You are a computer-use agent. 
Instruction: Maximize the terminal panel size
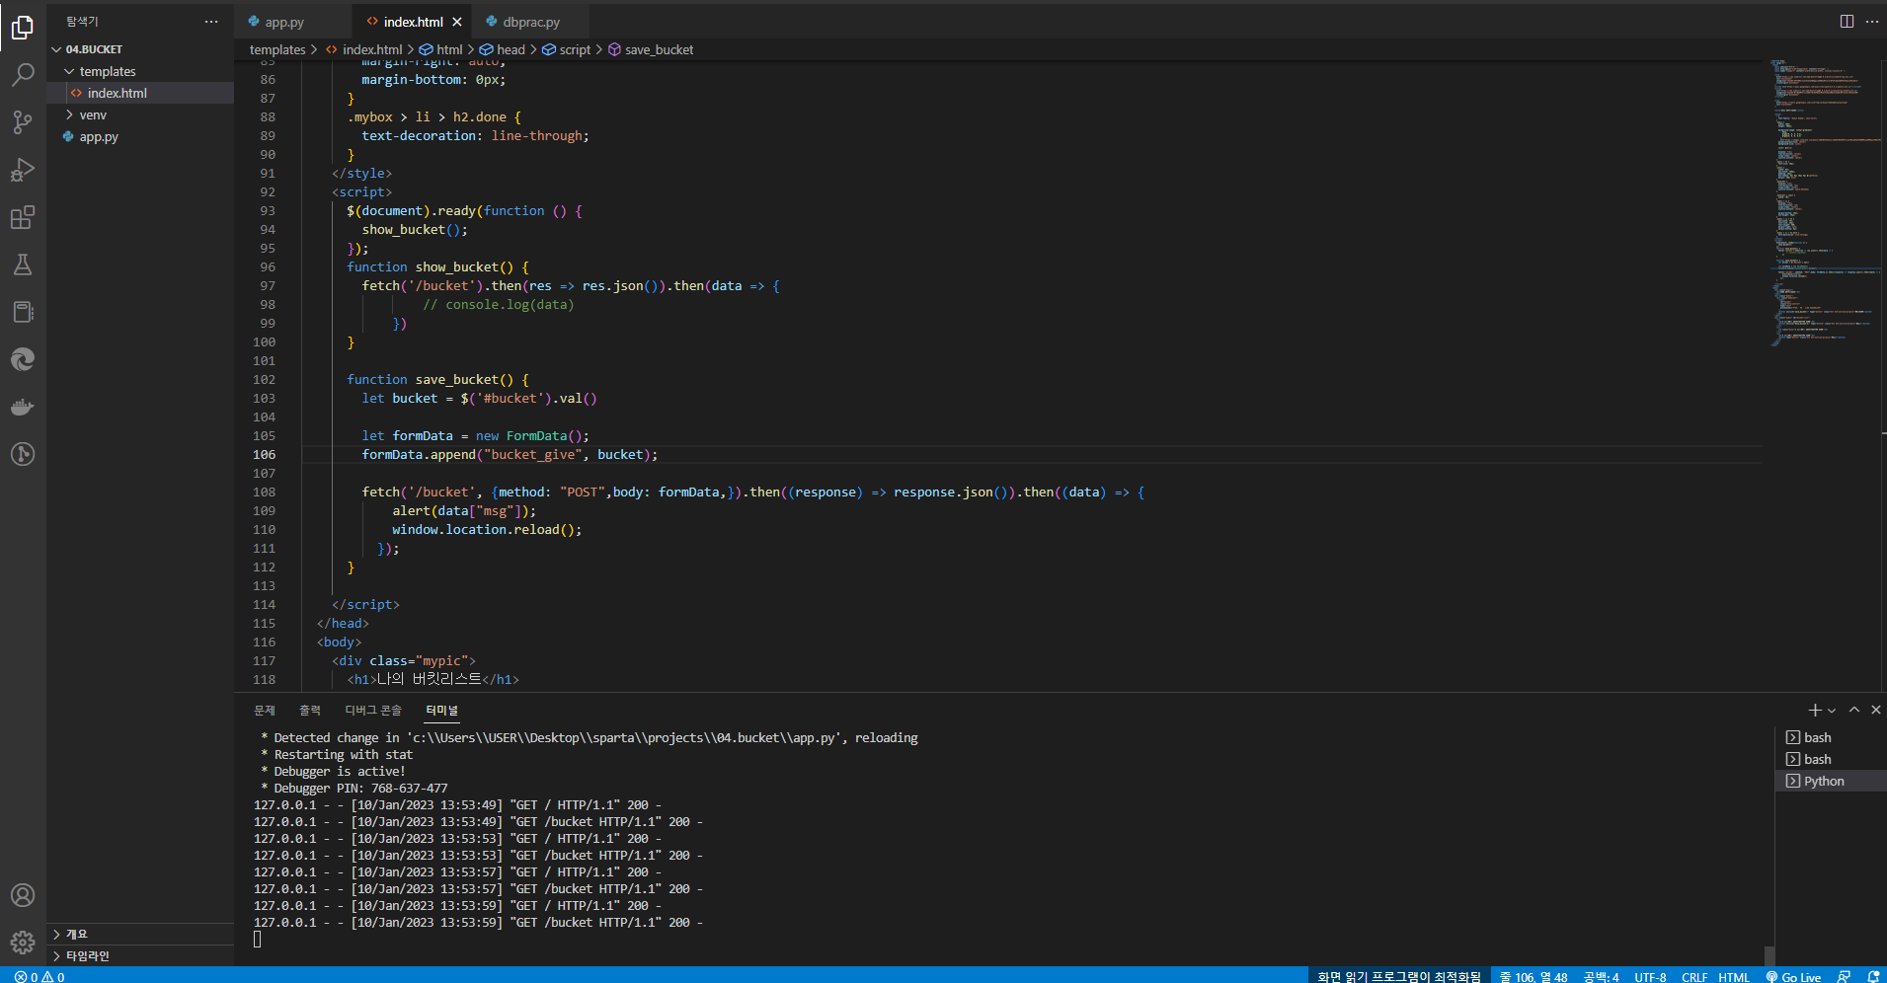pyautogui.click(x=1854, y=711)
